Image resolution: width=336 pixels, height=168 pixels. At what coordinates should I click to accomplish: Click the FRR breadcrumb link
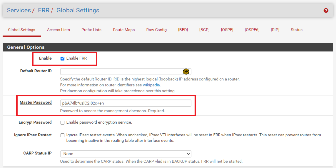(43, 10)
